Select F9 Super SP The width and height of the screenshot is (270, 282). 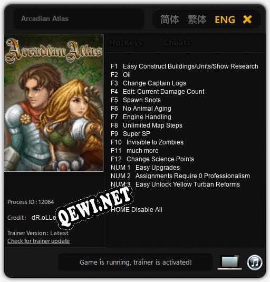coord(130,134)
